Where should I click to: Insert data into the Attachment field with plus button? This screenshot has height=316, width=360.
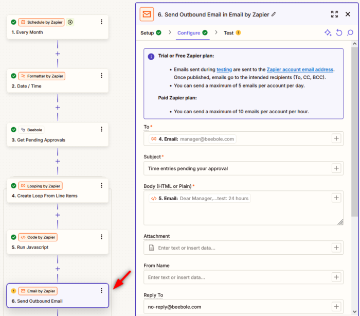coord(336,248)
